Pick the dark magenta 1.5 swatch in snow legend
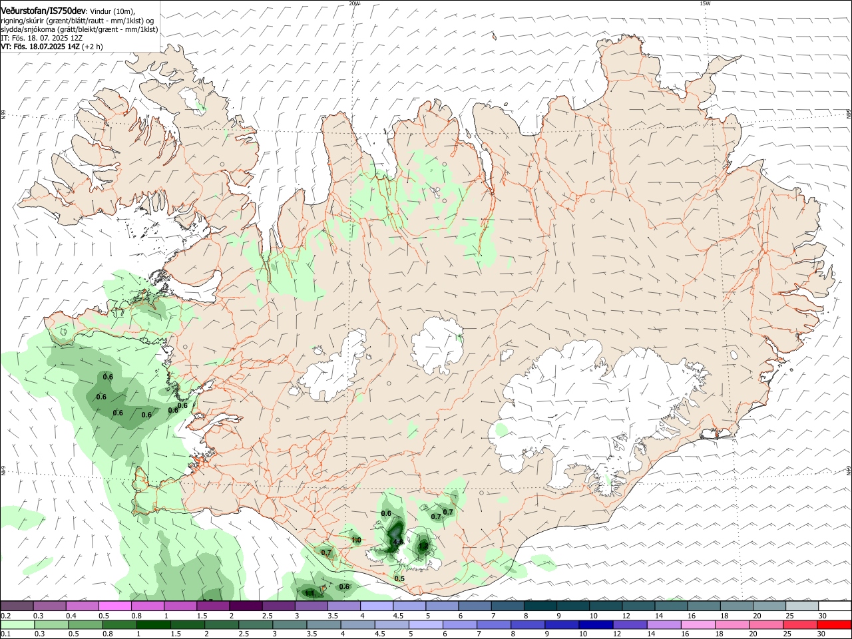Screen dimensions: 852x639 coord(213,606)
